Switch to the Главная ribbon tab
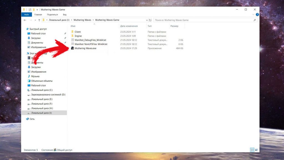The width and height of the screenshot is (284, 160). click(x=38, y=14)
